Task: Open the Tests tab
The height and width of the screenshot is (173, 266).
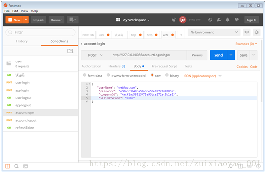Action: (188, 66)
